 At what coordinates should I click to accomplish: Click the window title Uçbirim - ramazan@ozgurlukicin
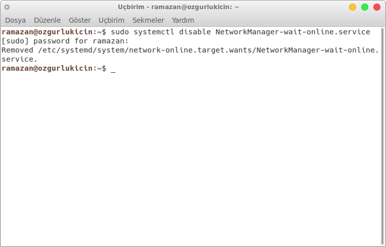179,7
